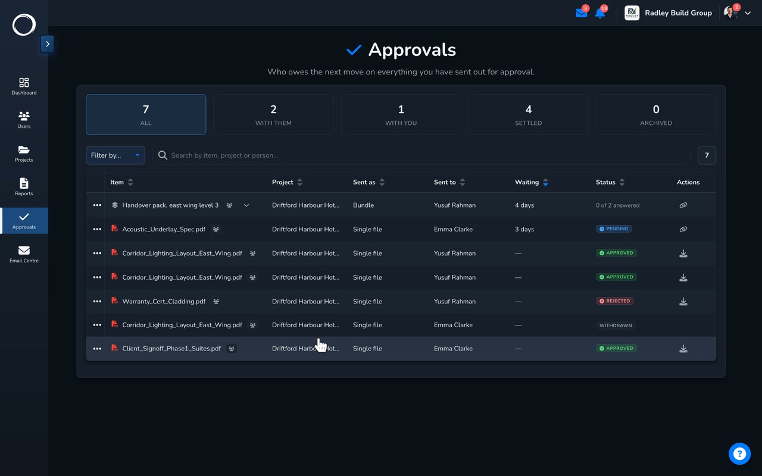Click the circular logo at top of sidebar
The width and height of the screenshot is (762, 476).
click(x=24, y=25)
